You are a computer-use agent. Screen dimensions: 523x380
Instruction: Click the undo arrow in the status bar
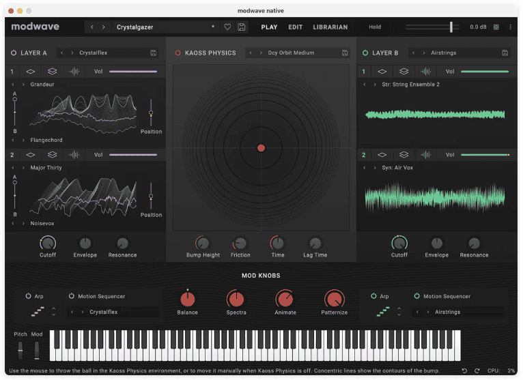tap(464, 370)
